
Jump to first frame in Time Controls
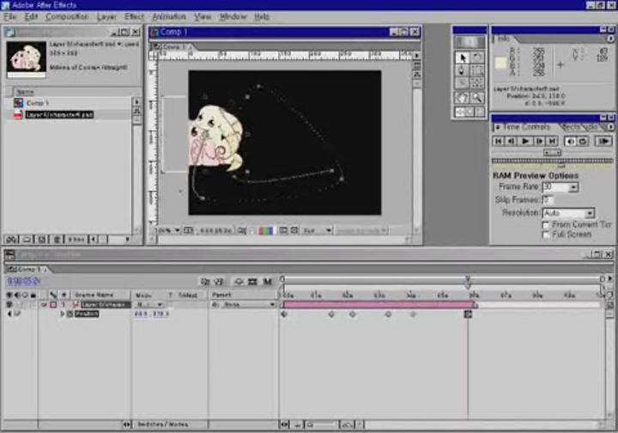coord(498,141)
